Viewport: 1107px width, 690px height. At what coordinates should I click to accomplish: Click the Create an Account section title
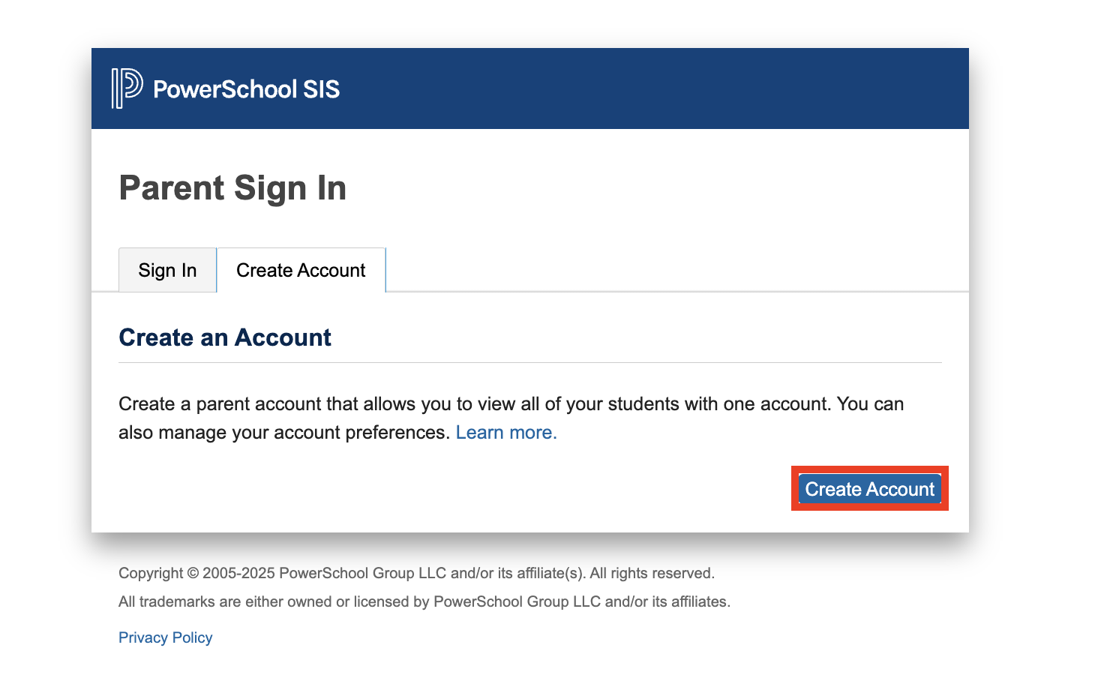pyautogui.click(x=224, y=337)
